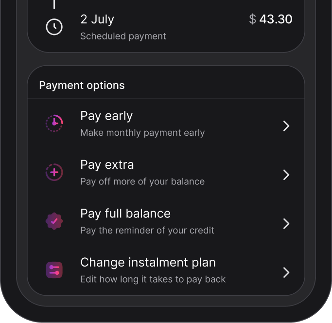Tap the Pay extra plus icon

coord(54,172)
